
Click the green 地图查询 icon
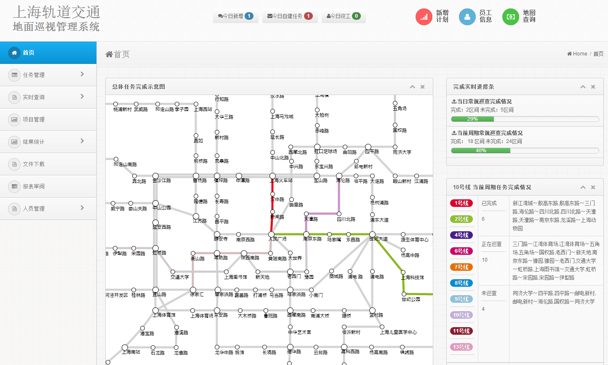[x=510, y=17]
